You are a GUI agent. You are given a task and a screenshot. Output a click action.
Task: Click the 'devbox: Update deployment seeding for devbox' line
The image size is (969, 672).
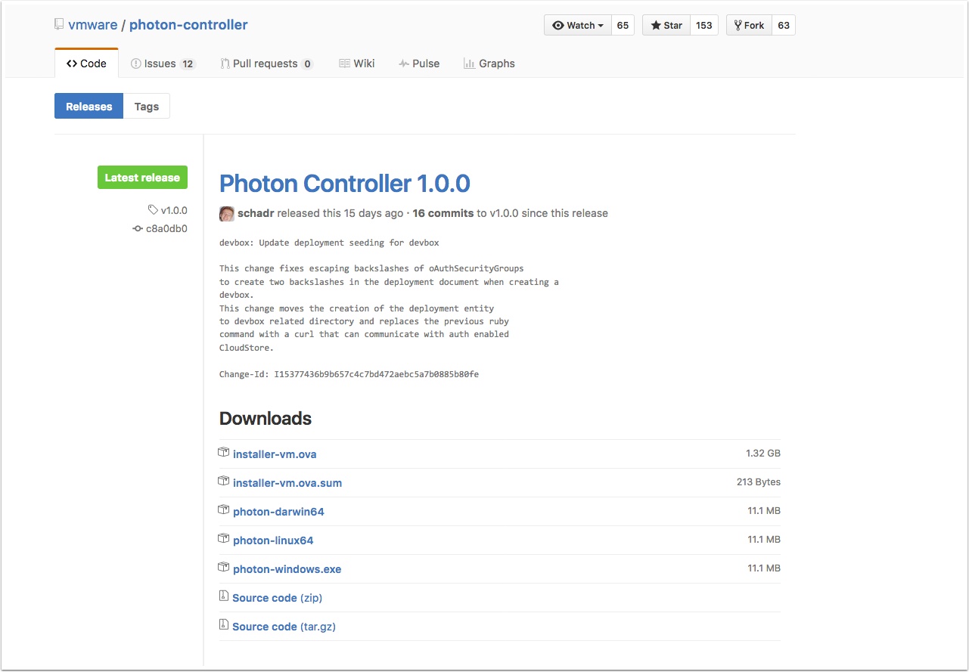329,243
